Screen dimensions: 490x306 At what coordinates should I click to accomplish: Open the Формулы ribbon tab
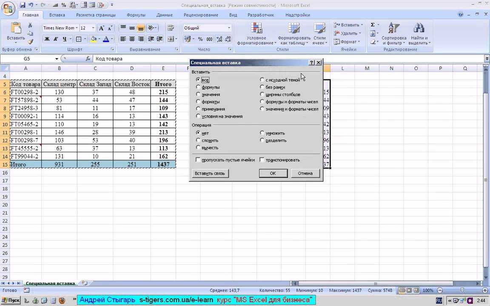136,15
